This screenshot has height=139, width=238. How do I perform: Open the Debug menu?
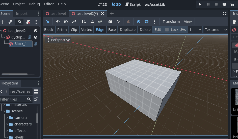tap(34, 4)
